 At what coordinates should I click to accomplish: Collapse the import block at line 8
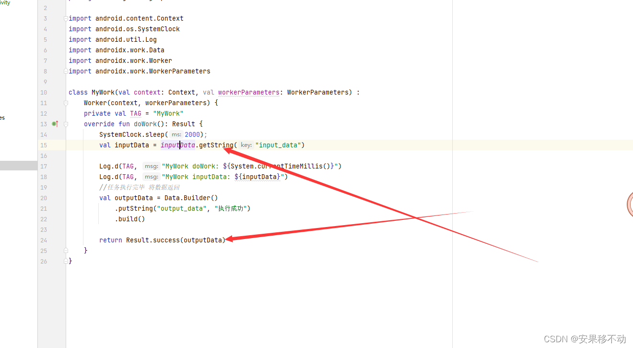[x=65, y=71]
